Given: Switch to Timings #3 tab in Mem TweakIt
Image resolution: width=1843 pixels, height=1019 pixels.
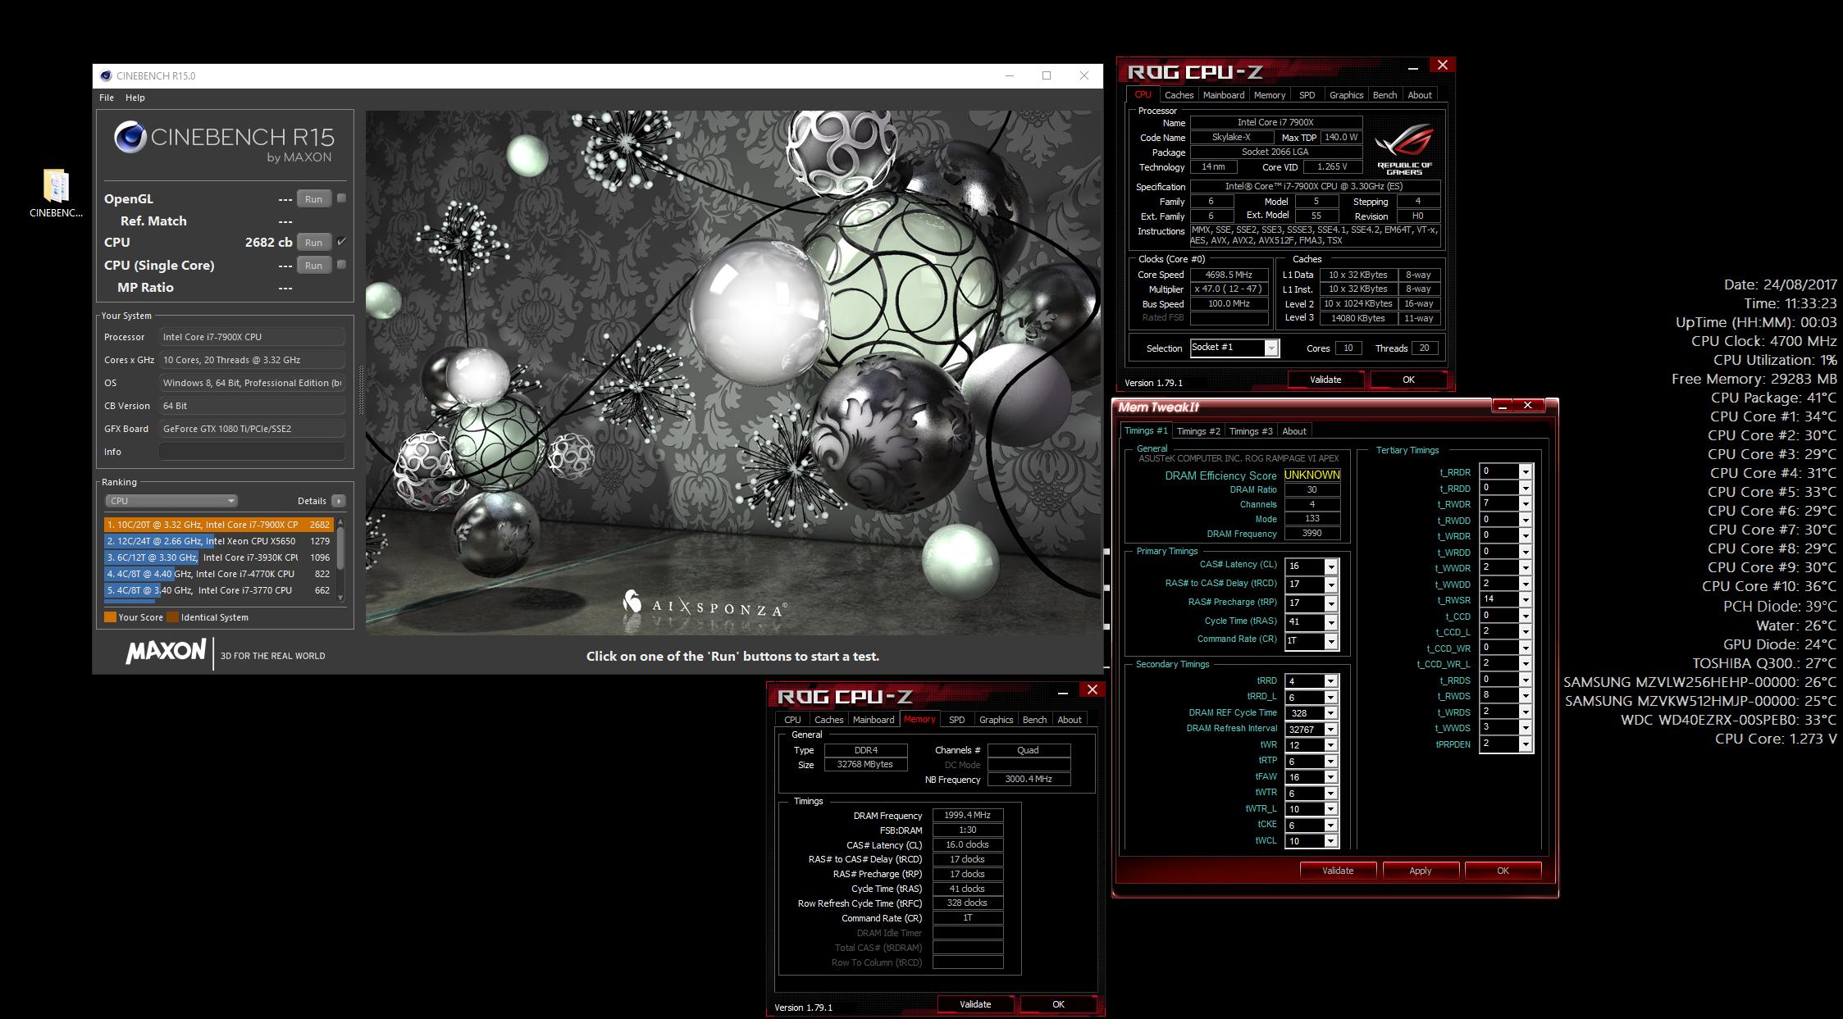Looking at the screenshot, I should pos(1250,431).
